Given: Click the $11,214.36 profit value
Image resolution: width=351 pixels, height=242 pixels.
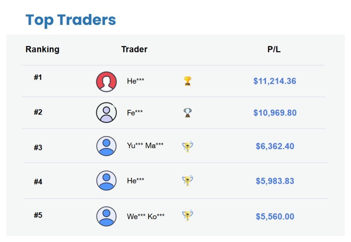Looking at the screenshot, I should coord(275,81).
